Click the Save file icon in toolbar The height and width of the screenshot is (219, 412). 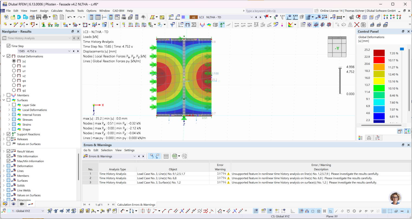point(38,17)
